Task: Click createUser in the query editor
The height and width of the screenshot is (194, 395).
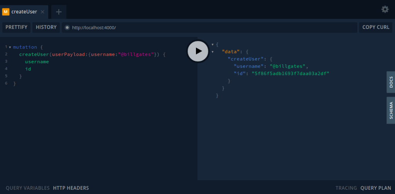Action: (x=34, y=55)
